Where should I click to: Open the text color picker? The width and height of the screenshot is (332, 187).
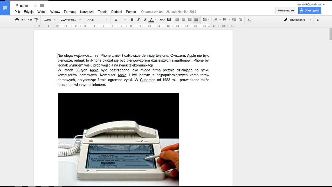pyautogui.click(x=152, y=20)
